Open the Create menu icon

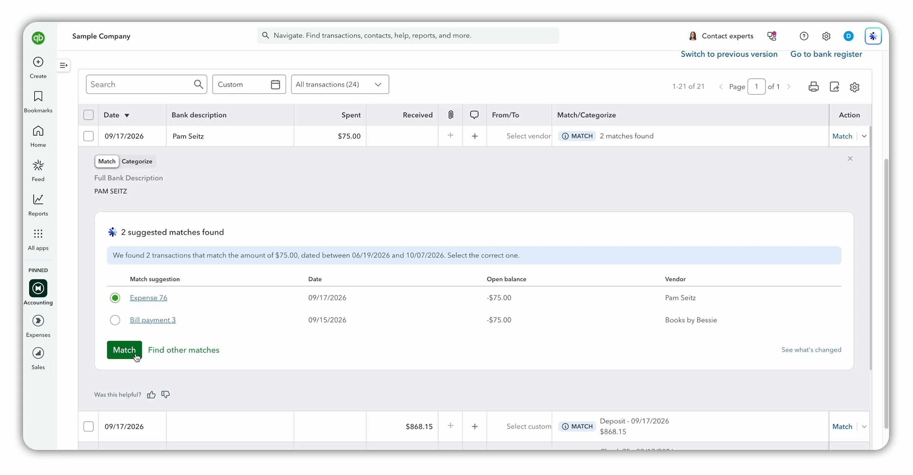point(38,62)
